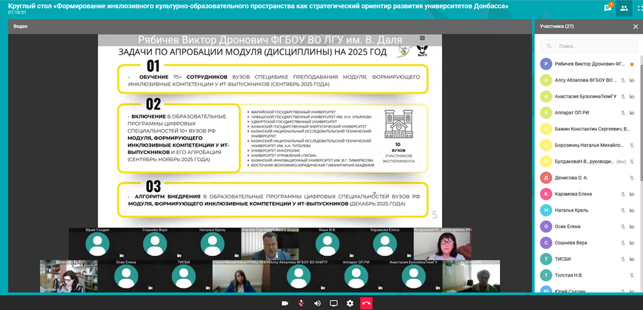Click camera-off icon for Алсу Абзалова
This screenshot has width=643, height=310.
(x=632, y=80)
